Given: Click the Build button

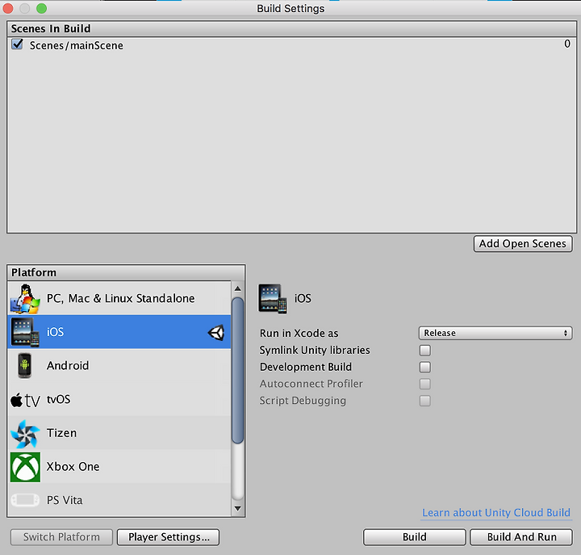Looking at the screenshot, I should coord(414,536).
